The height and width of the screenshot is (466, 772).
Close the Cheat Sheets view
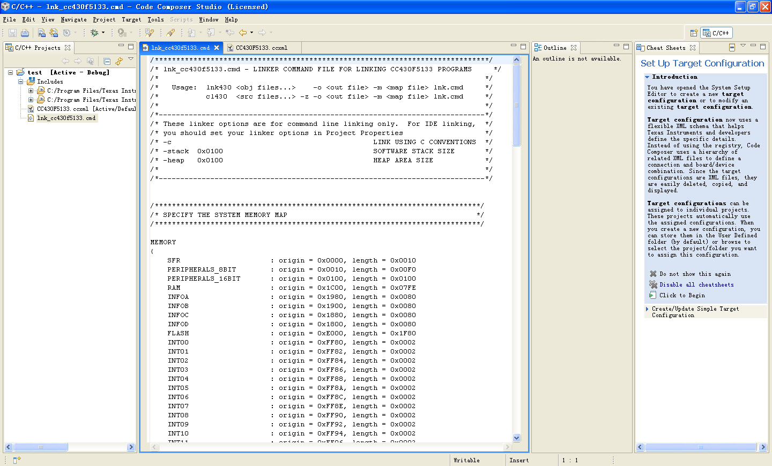coord(693,48)
